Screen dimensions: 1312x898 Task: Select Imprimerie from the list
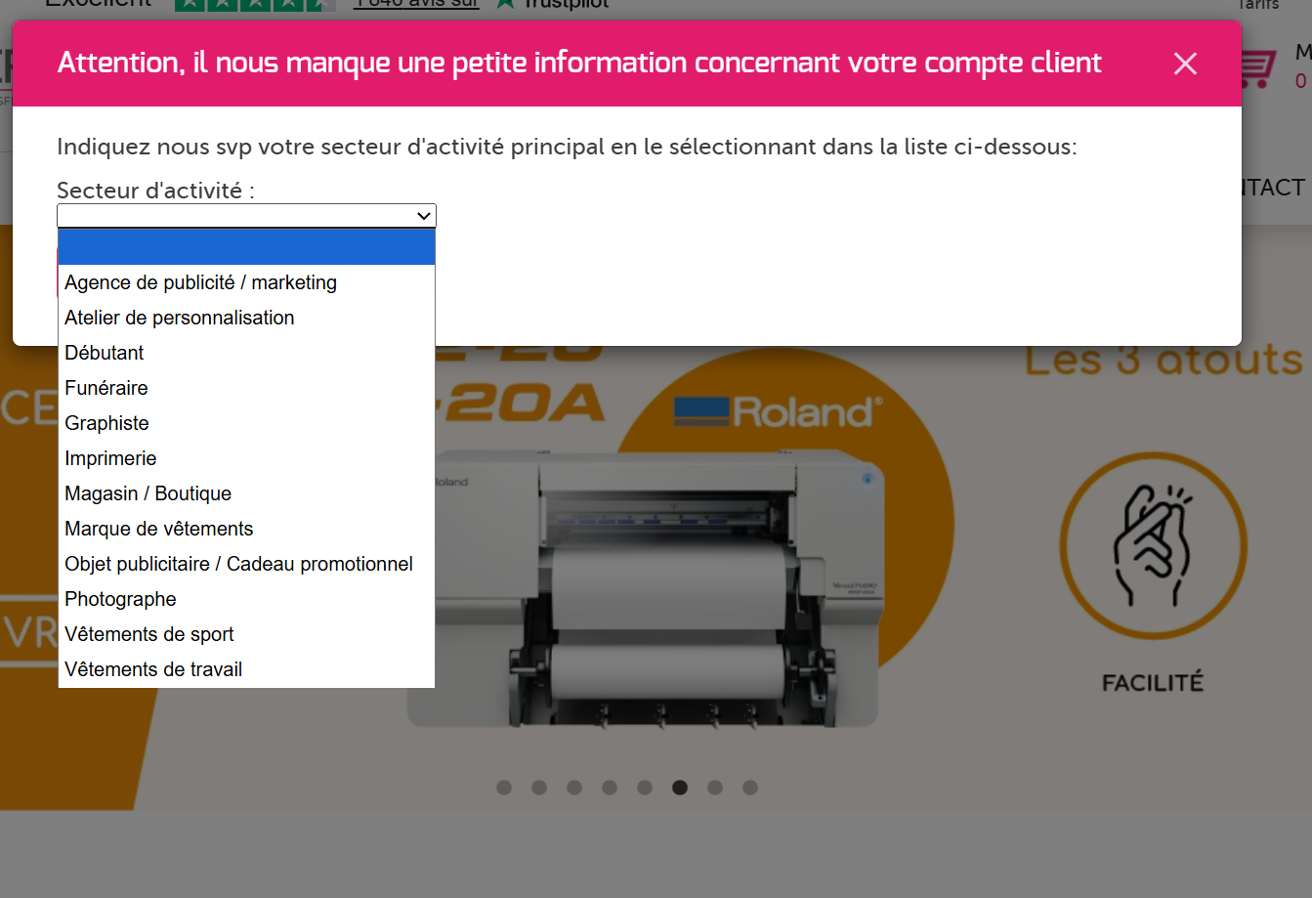110,458
